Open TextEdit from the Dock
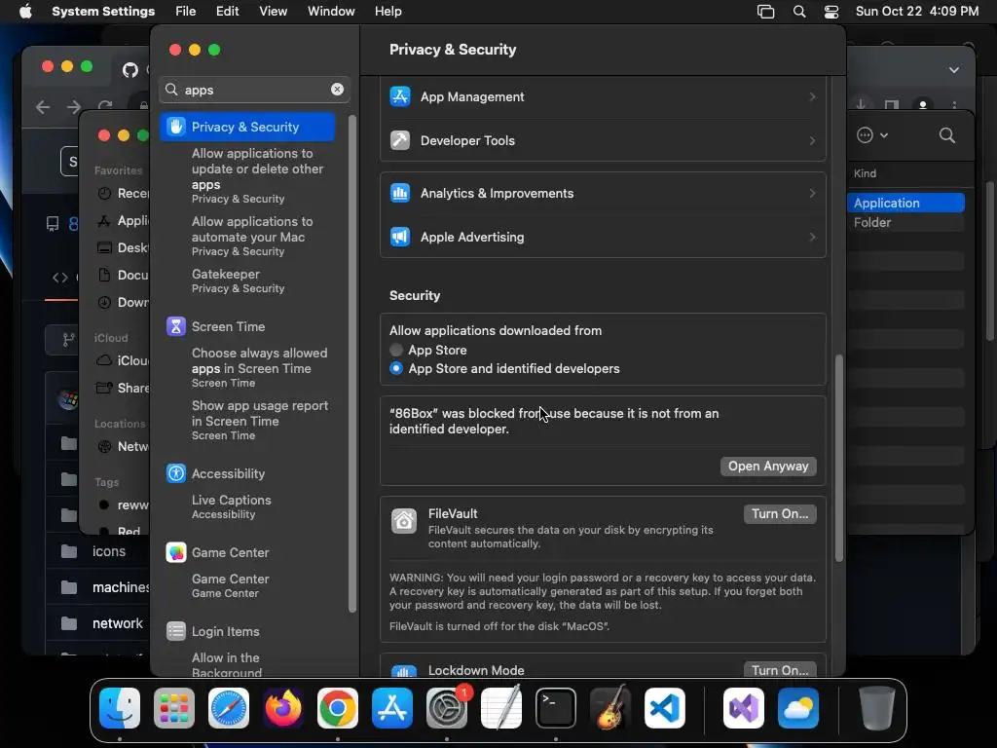The image size is (997, 748). (501, 709)
